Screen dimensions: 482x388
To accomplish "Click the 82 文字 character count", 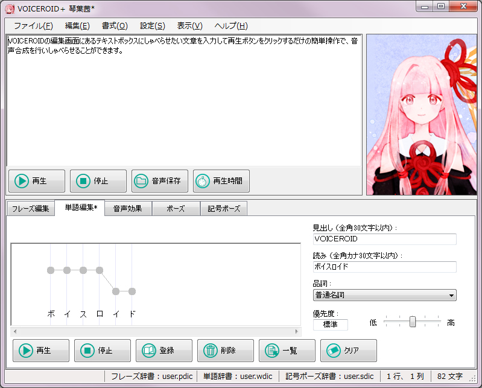I will click(x=449, y=377).
